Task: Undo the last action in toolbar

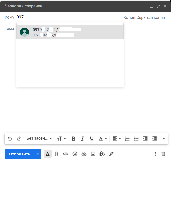Action: pos(10,139)
